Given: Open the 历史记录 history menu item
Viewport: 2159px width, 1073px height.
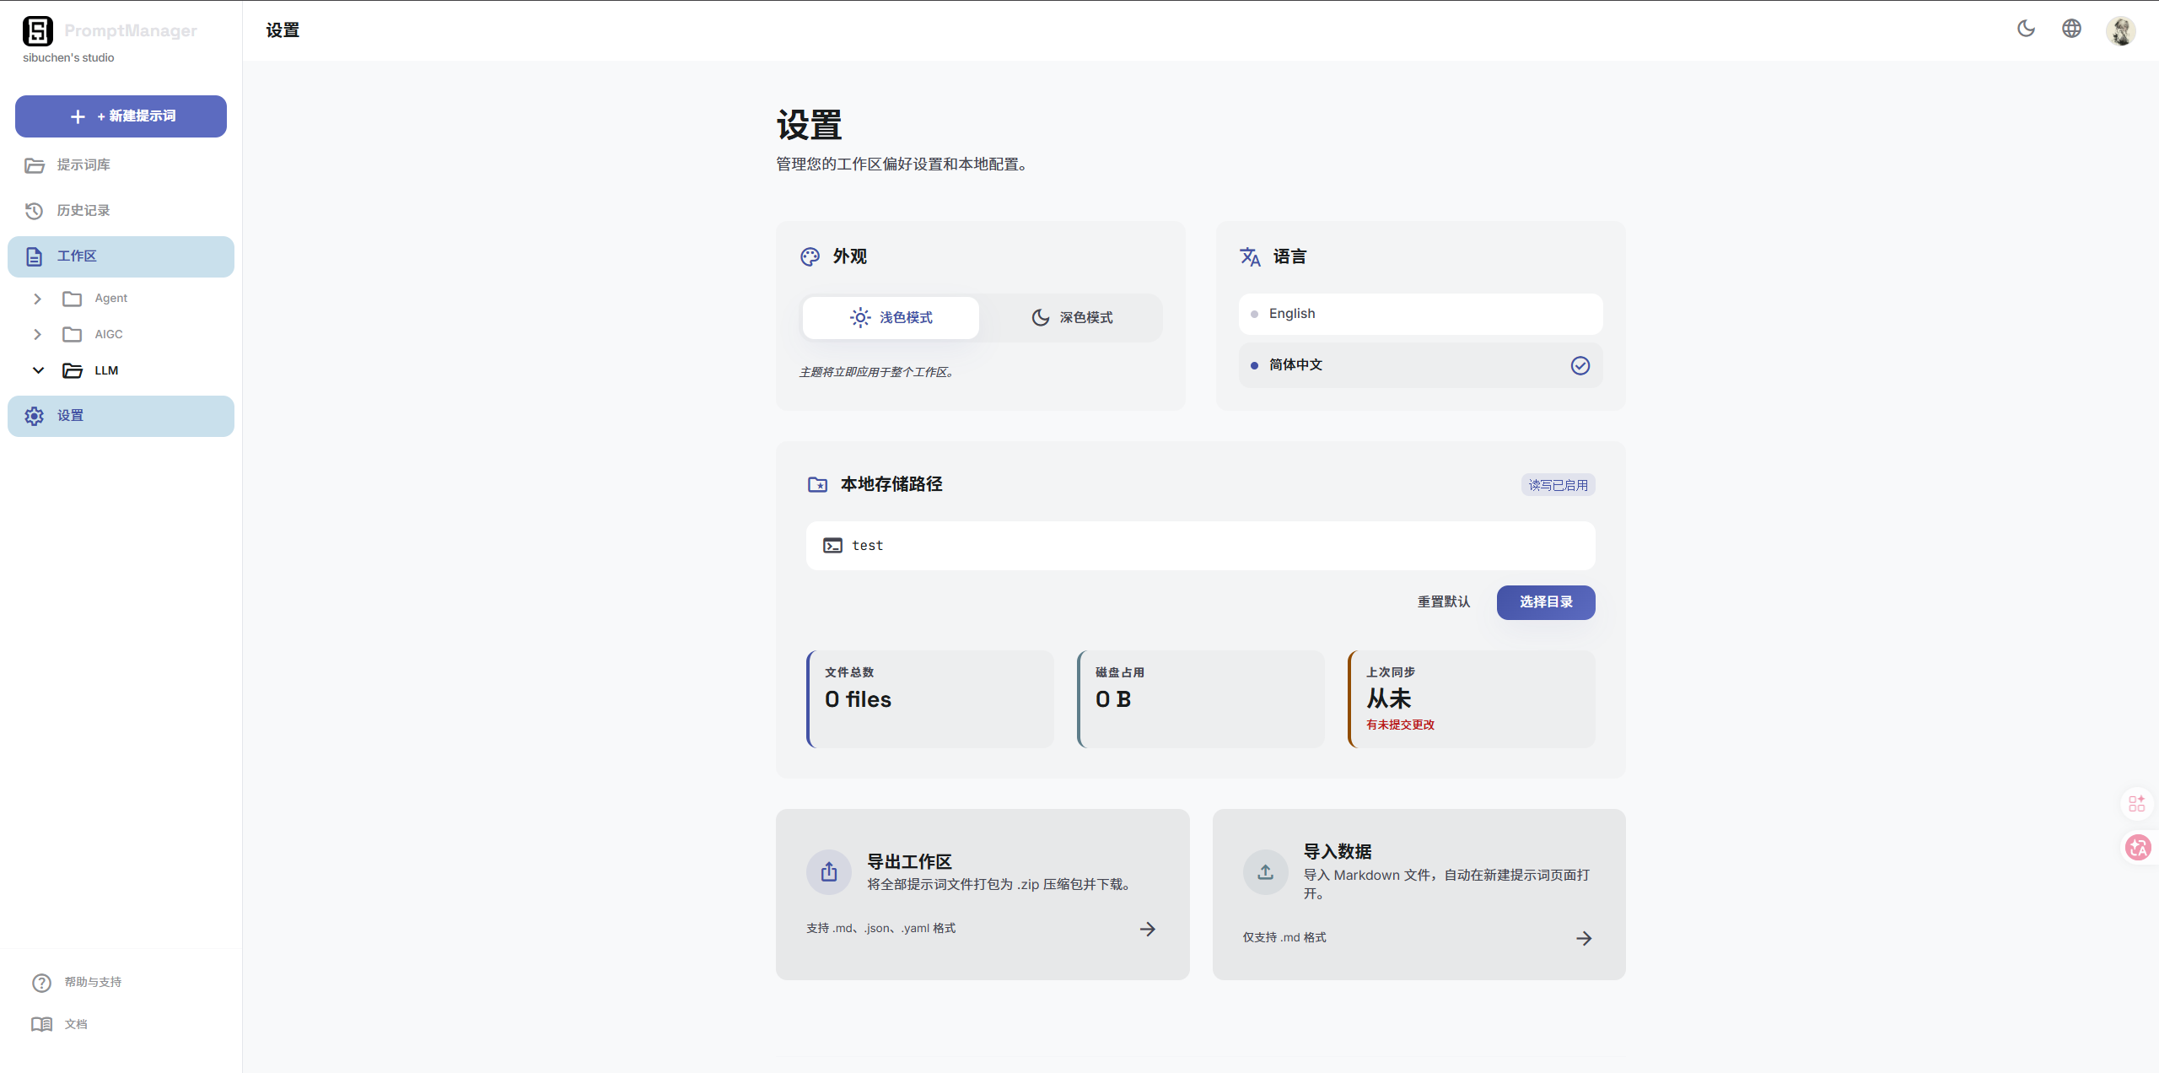Looking at the screenshot, I should pyautogui.click(x=83, y=211).
